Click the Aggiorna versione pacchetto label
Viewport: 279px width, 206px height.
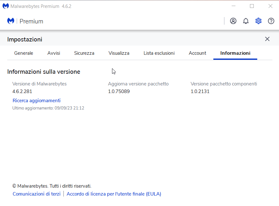138,84
